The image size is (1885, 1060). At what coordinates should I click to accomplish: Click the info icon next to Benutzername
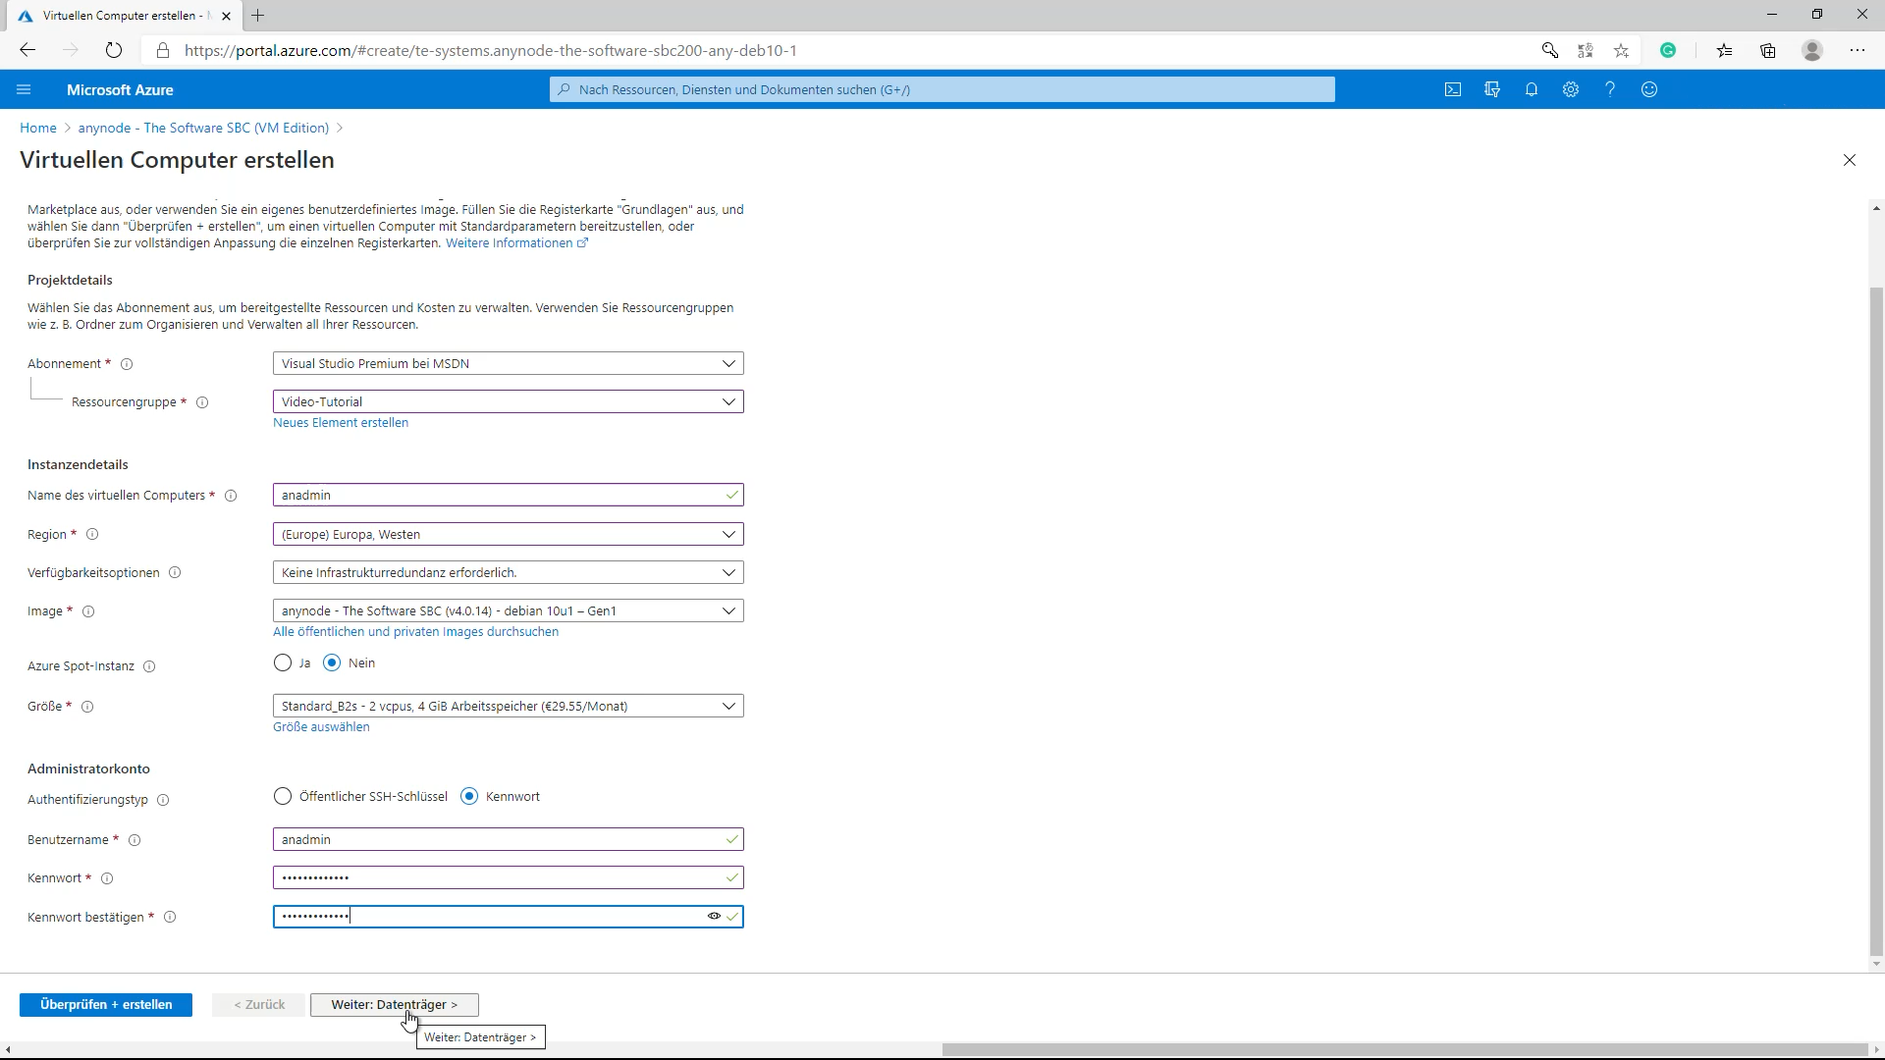pyautogui.click(x=135, y=840)
